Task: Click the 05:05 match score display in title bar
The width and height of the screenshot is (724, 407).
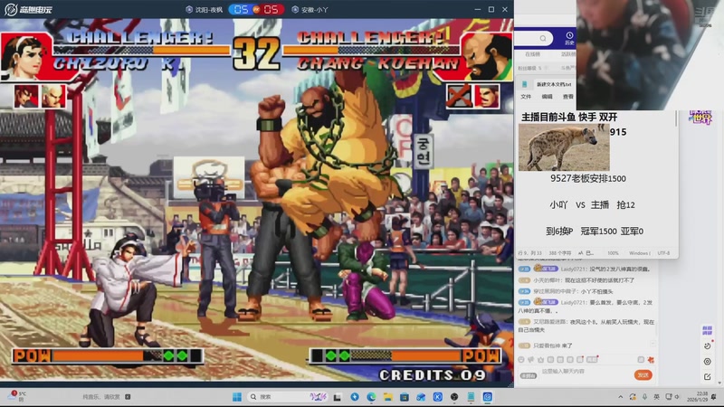Action: coord(256,9)
